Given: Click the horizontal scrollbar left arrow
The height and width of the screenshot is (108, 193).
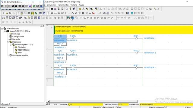Looking at the screenshot, I should click(x=48, y=101).
